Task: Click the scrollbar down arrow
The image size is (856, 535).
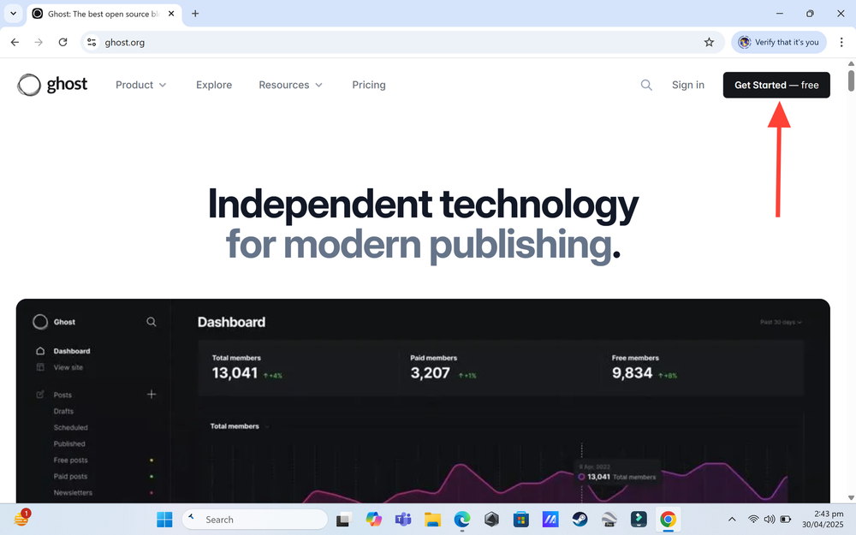Action: click(851, 498)
